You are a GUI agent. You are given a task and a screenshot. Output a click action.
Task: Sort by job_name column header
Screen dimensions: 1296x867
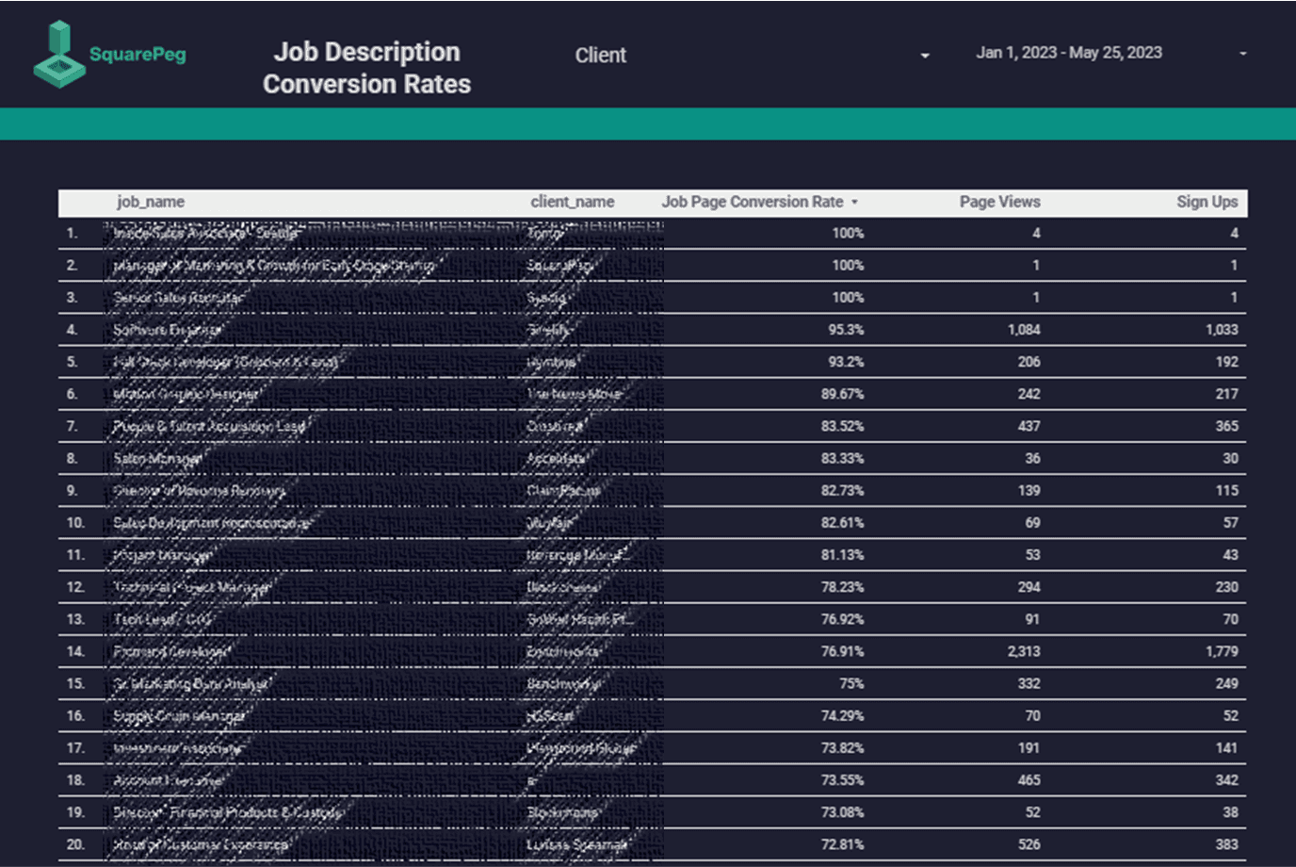pos(151,202)
